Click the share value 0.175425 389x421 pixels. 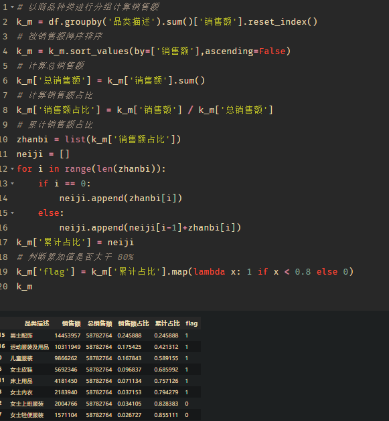(x=129, y=347)
